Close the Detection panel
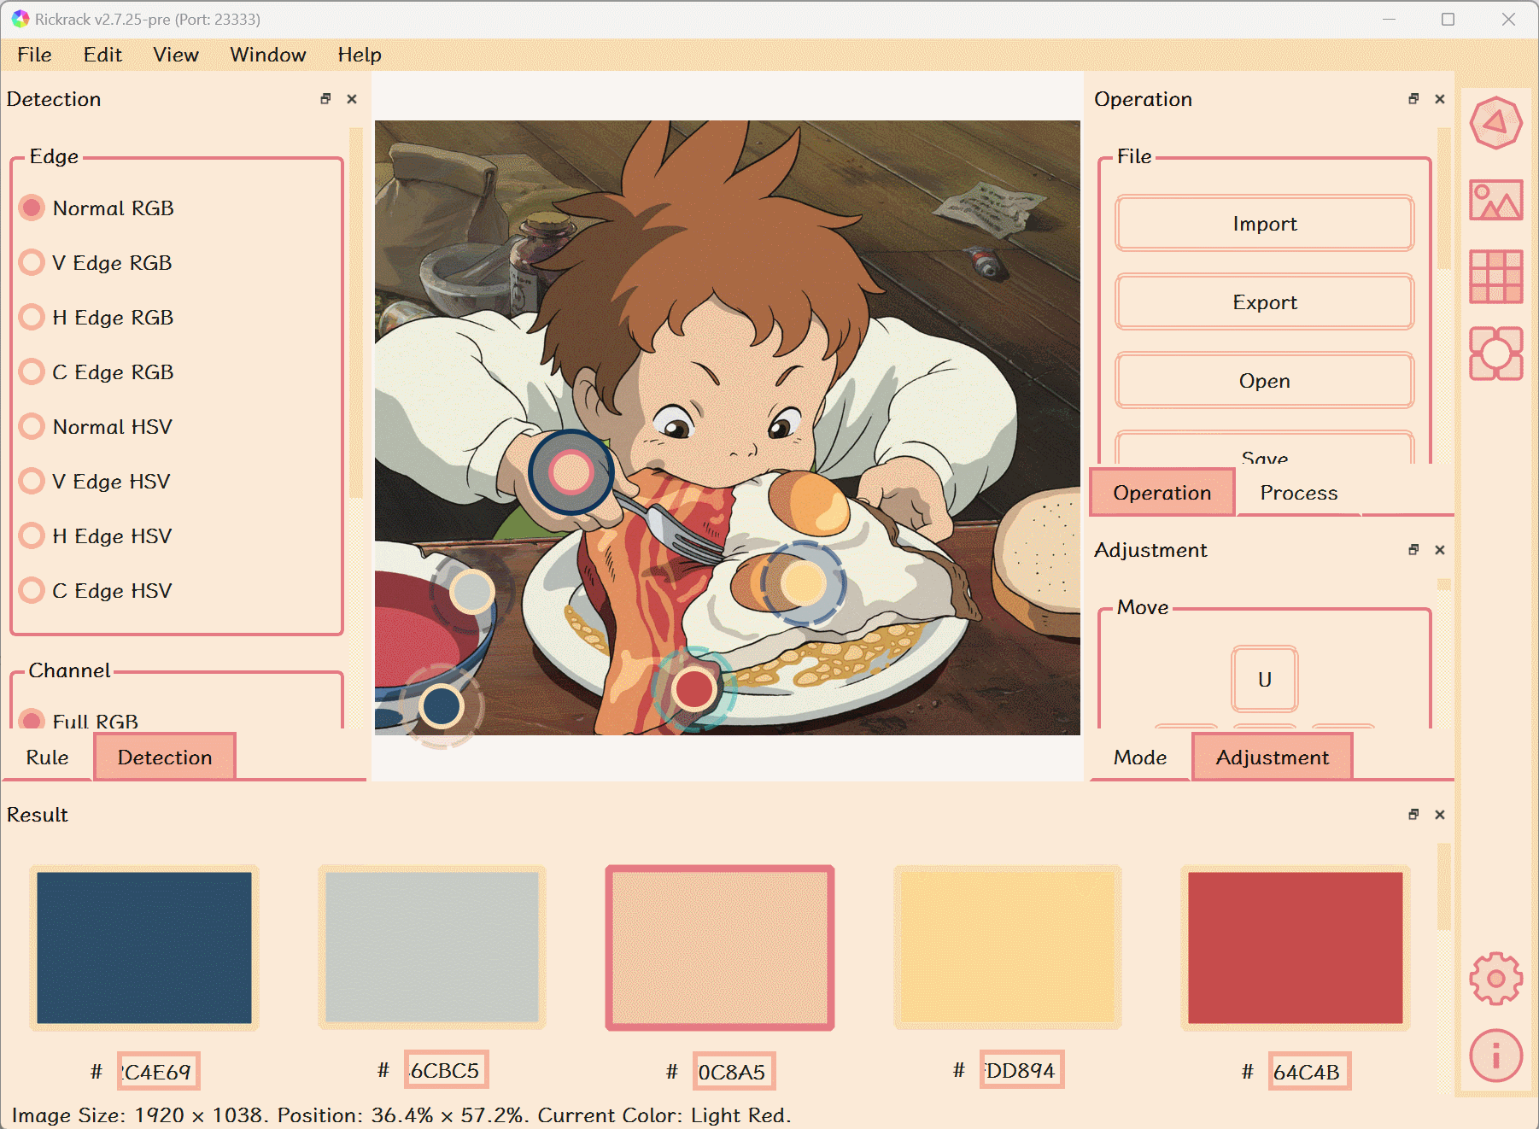The width and height of the screenshot is (1539, 1129). coord(352,99)
